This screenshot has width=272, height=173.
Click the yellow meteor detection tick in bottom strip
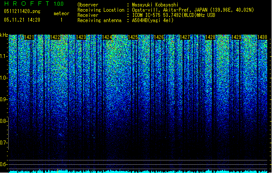click(58, 170)
